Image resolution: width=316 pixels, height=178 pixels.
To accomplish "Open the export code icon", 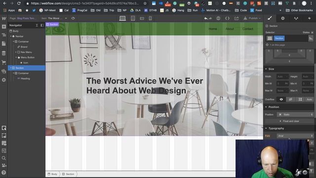I will pyautogui.click(x=227, y=18).
